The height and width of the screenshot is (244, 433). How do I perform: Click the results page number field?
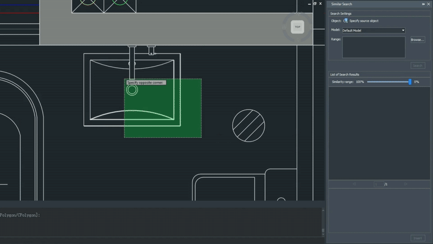tap(378, 184)
